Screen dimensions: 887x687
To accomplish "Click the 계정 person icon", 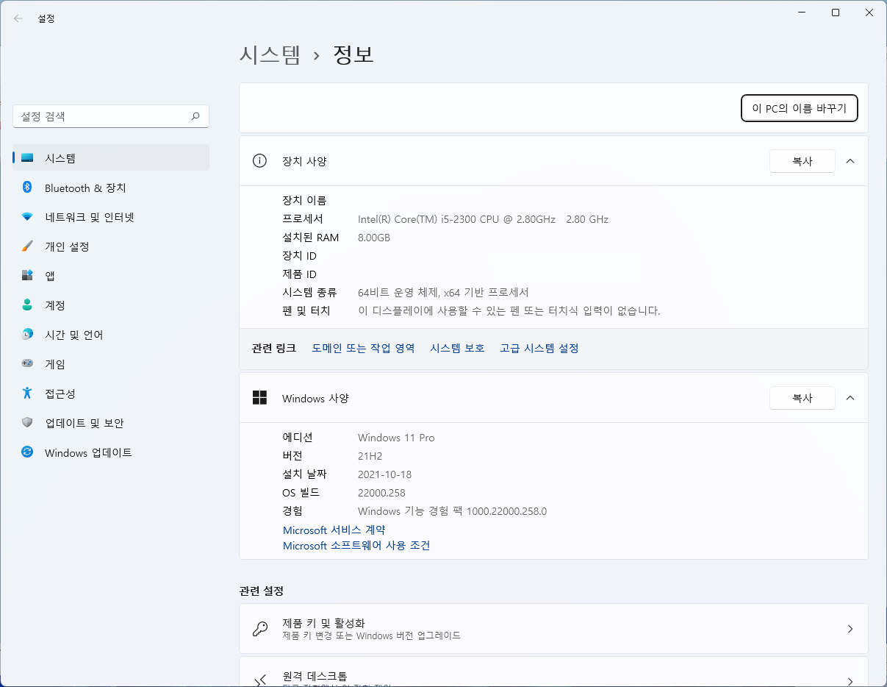I will pos(27,305).
